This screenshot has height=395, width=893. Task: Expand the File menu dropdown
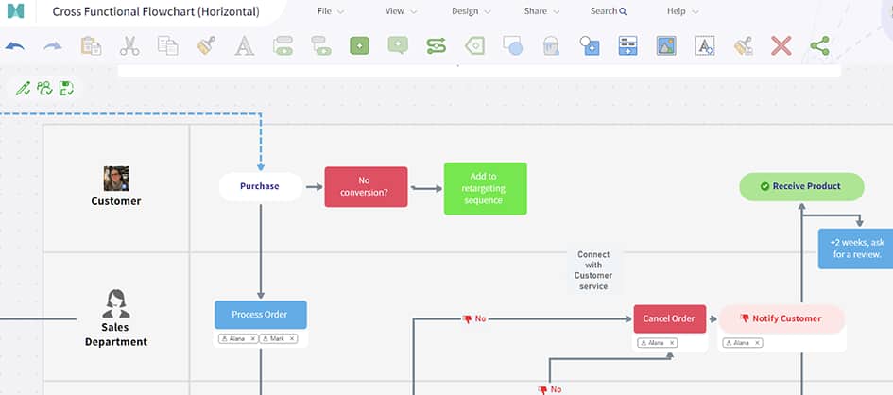pos(331,11)
